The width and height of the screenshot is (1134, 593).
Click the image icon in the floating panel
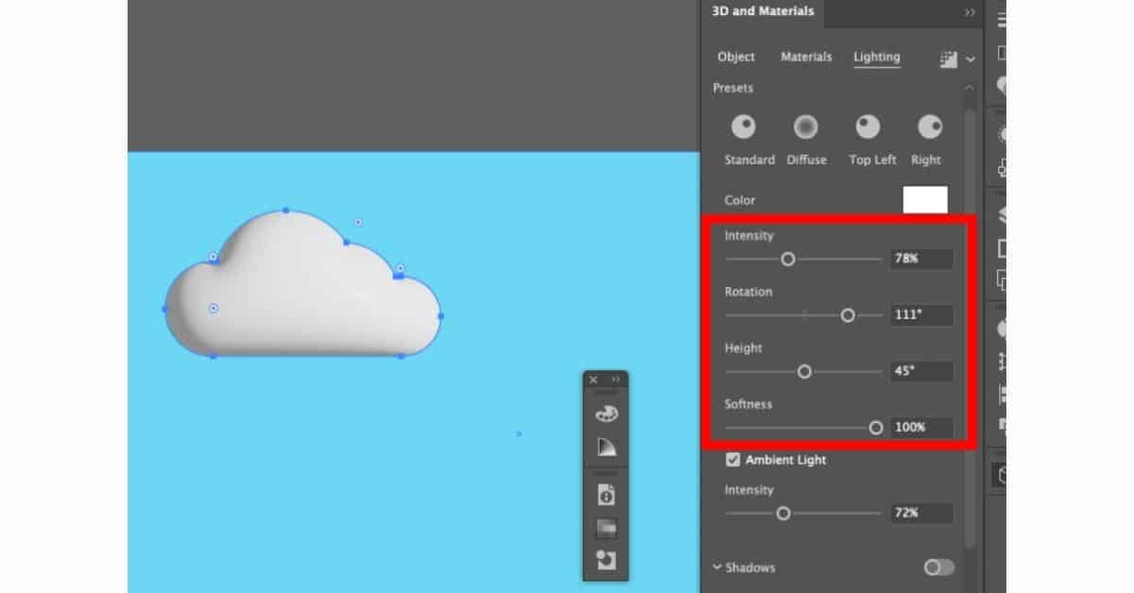pyautogui.click(x=606, y=525)
